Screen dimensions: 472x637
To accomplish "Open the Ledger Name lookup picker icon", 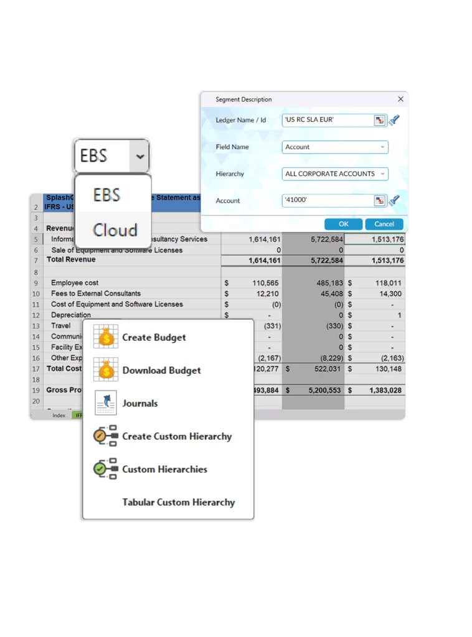I will tap(379, 120).
